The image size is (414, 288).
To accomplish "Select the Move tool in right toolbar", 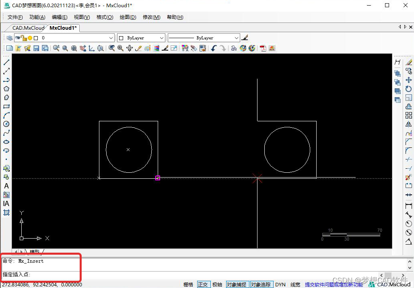I will pos(409,80).
